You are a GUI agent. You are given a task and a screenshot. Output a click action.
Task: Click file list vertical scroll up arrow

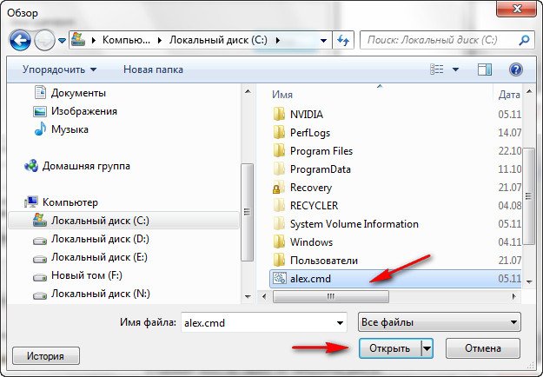[529, 91]
